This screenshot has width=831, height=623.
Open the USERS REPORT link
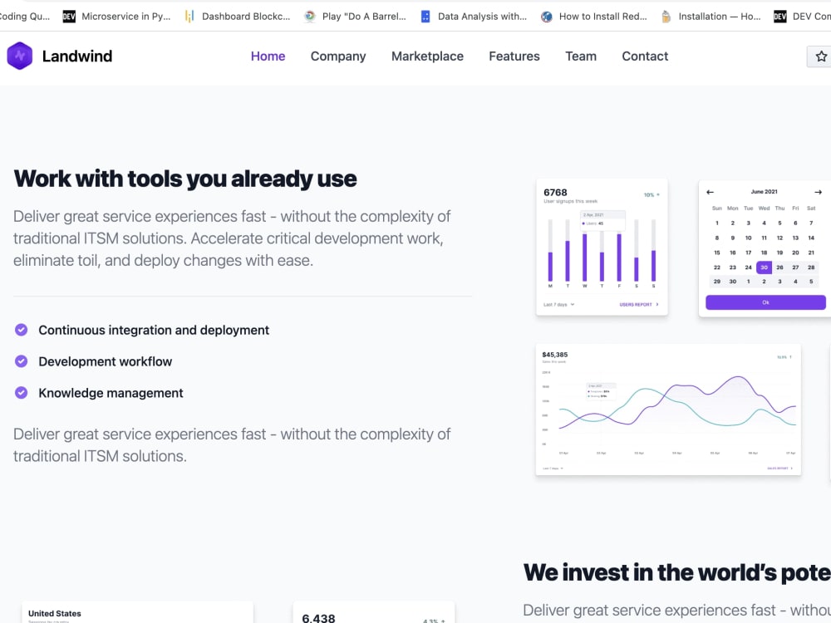tap(637, 304)
